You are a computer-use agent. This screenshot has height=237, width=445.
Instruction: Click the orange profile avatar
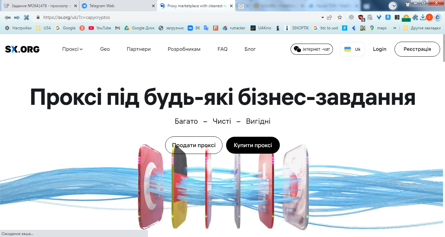429,17
